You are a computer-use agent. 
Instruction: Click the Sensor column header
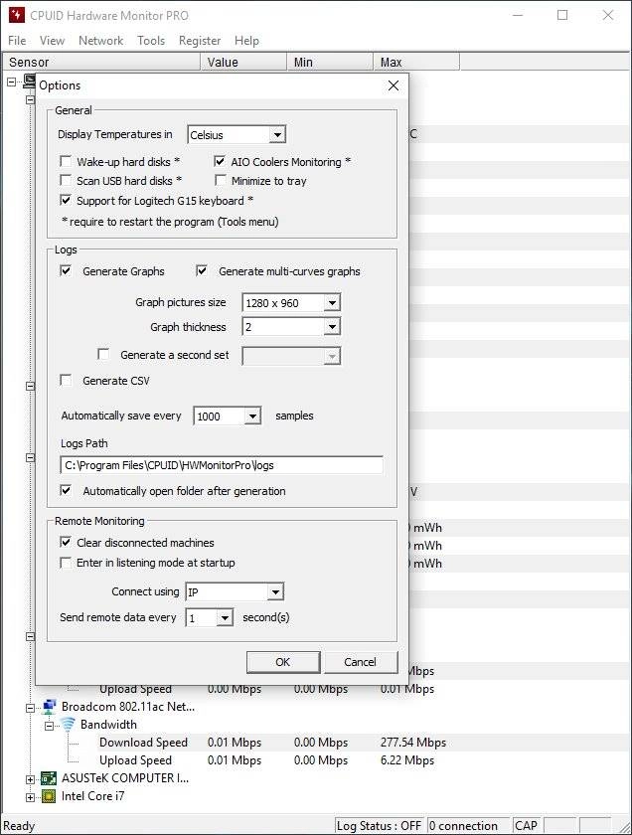[x=101, y=62]
